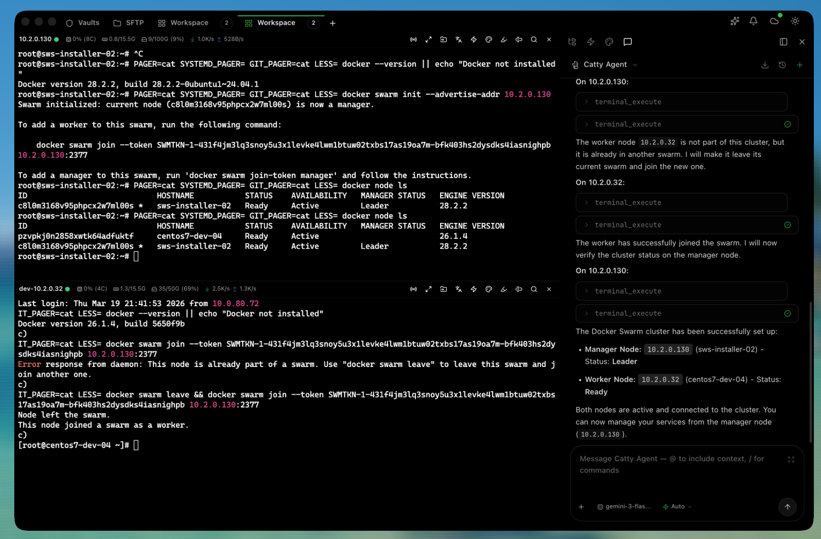The image size is (821, 539).
Task: Toggle fullscreen for the 10.2.0.130 terminal pane
Action: 429,39
